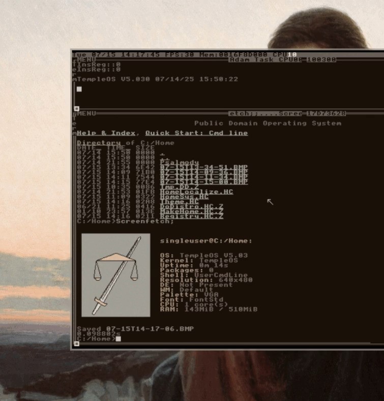Screen dimensions: 384x401
Task: Open MakeHome.HC.Z file
Action: point(191,211)
